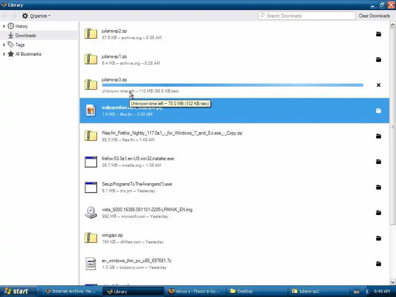396x297 pixels.
Task: Open containing folder for julians-sp1.zip
Action: [378, 60]
